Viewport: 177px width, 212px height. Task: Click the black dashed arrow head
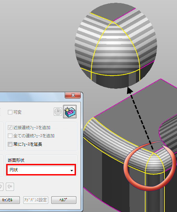[x=129, y=90]
